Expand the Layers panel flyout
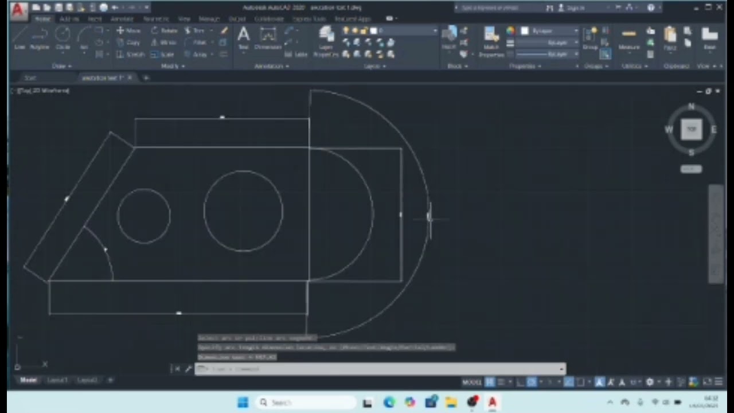This screenshot has width=734, height=413. [x=374, y=66]
